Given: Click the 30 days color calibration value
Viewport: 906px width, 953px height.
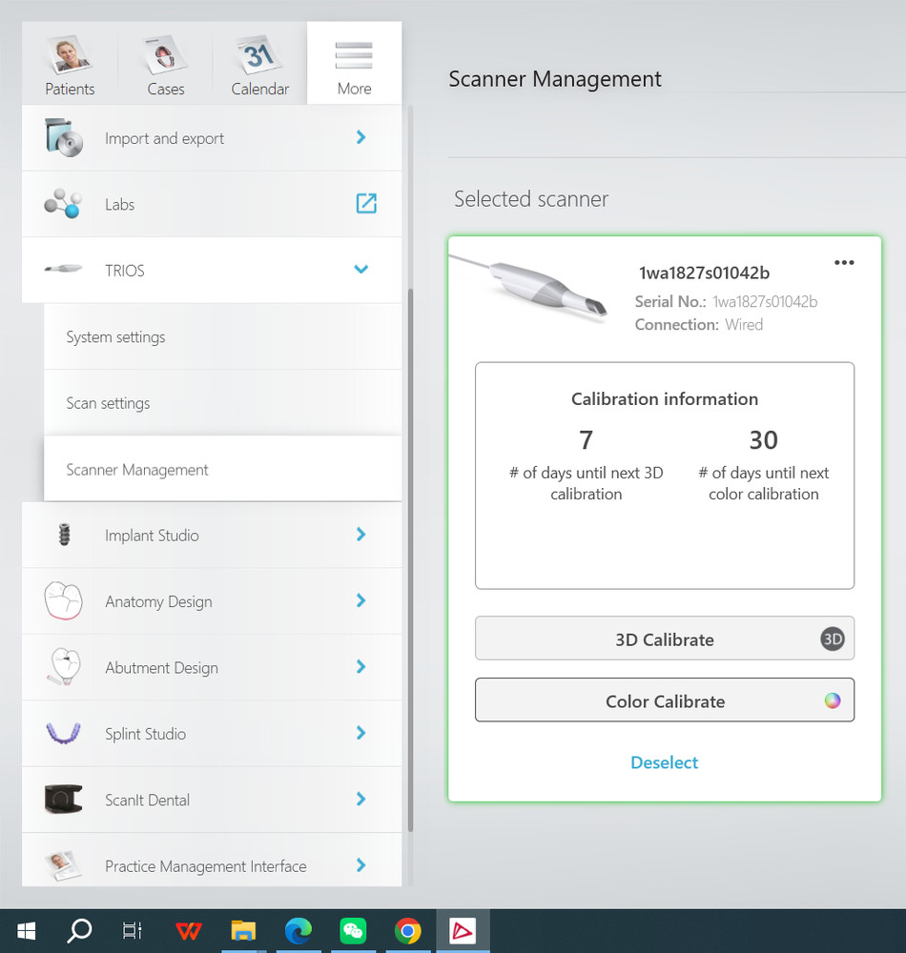Looking at the screenshot, I should [x=763, y=440].
